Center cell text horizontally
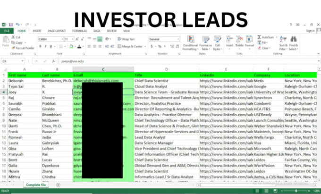Screen dimensions: 321x194 click(x=94, y=46)
